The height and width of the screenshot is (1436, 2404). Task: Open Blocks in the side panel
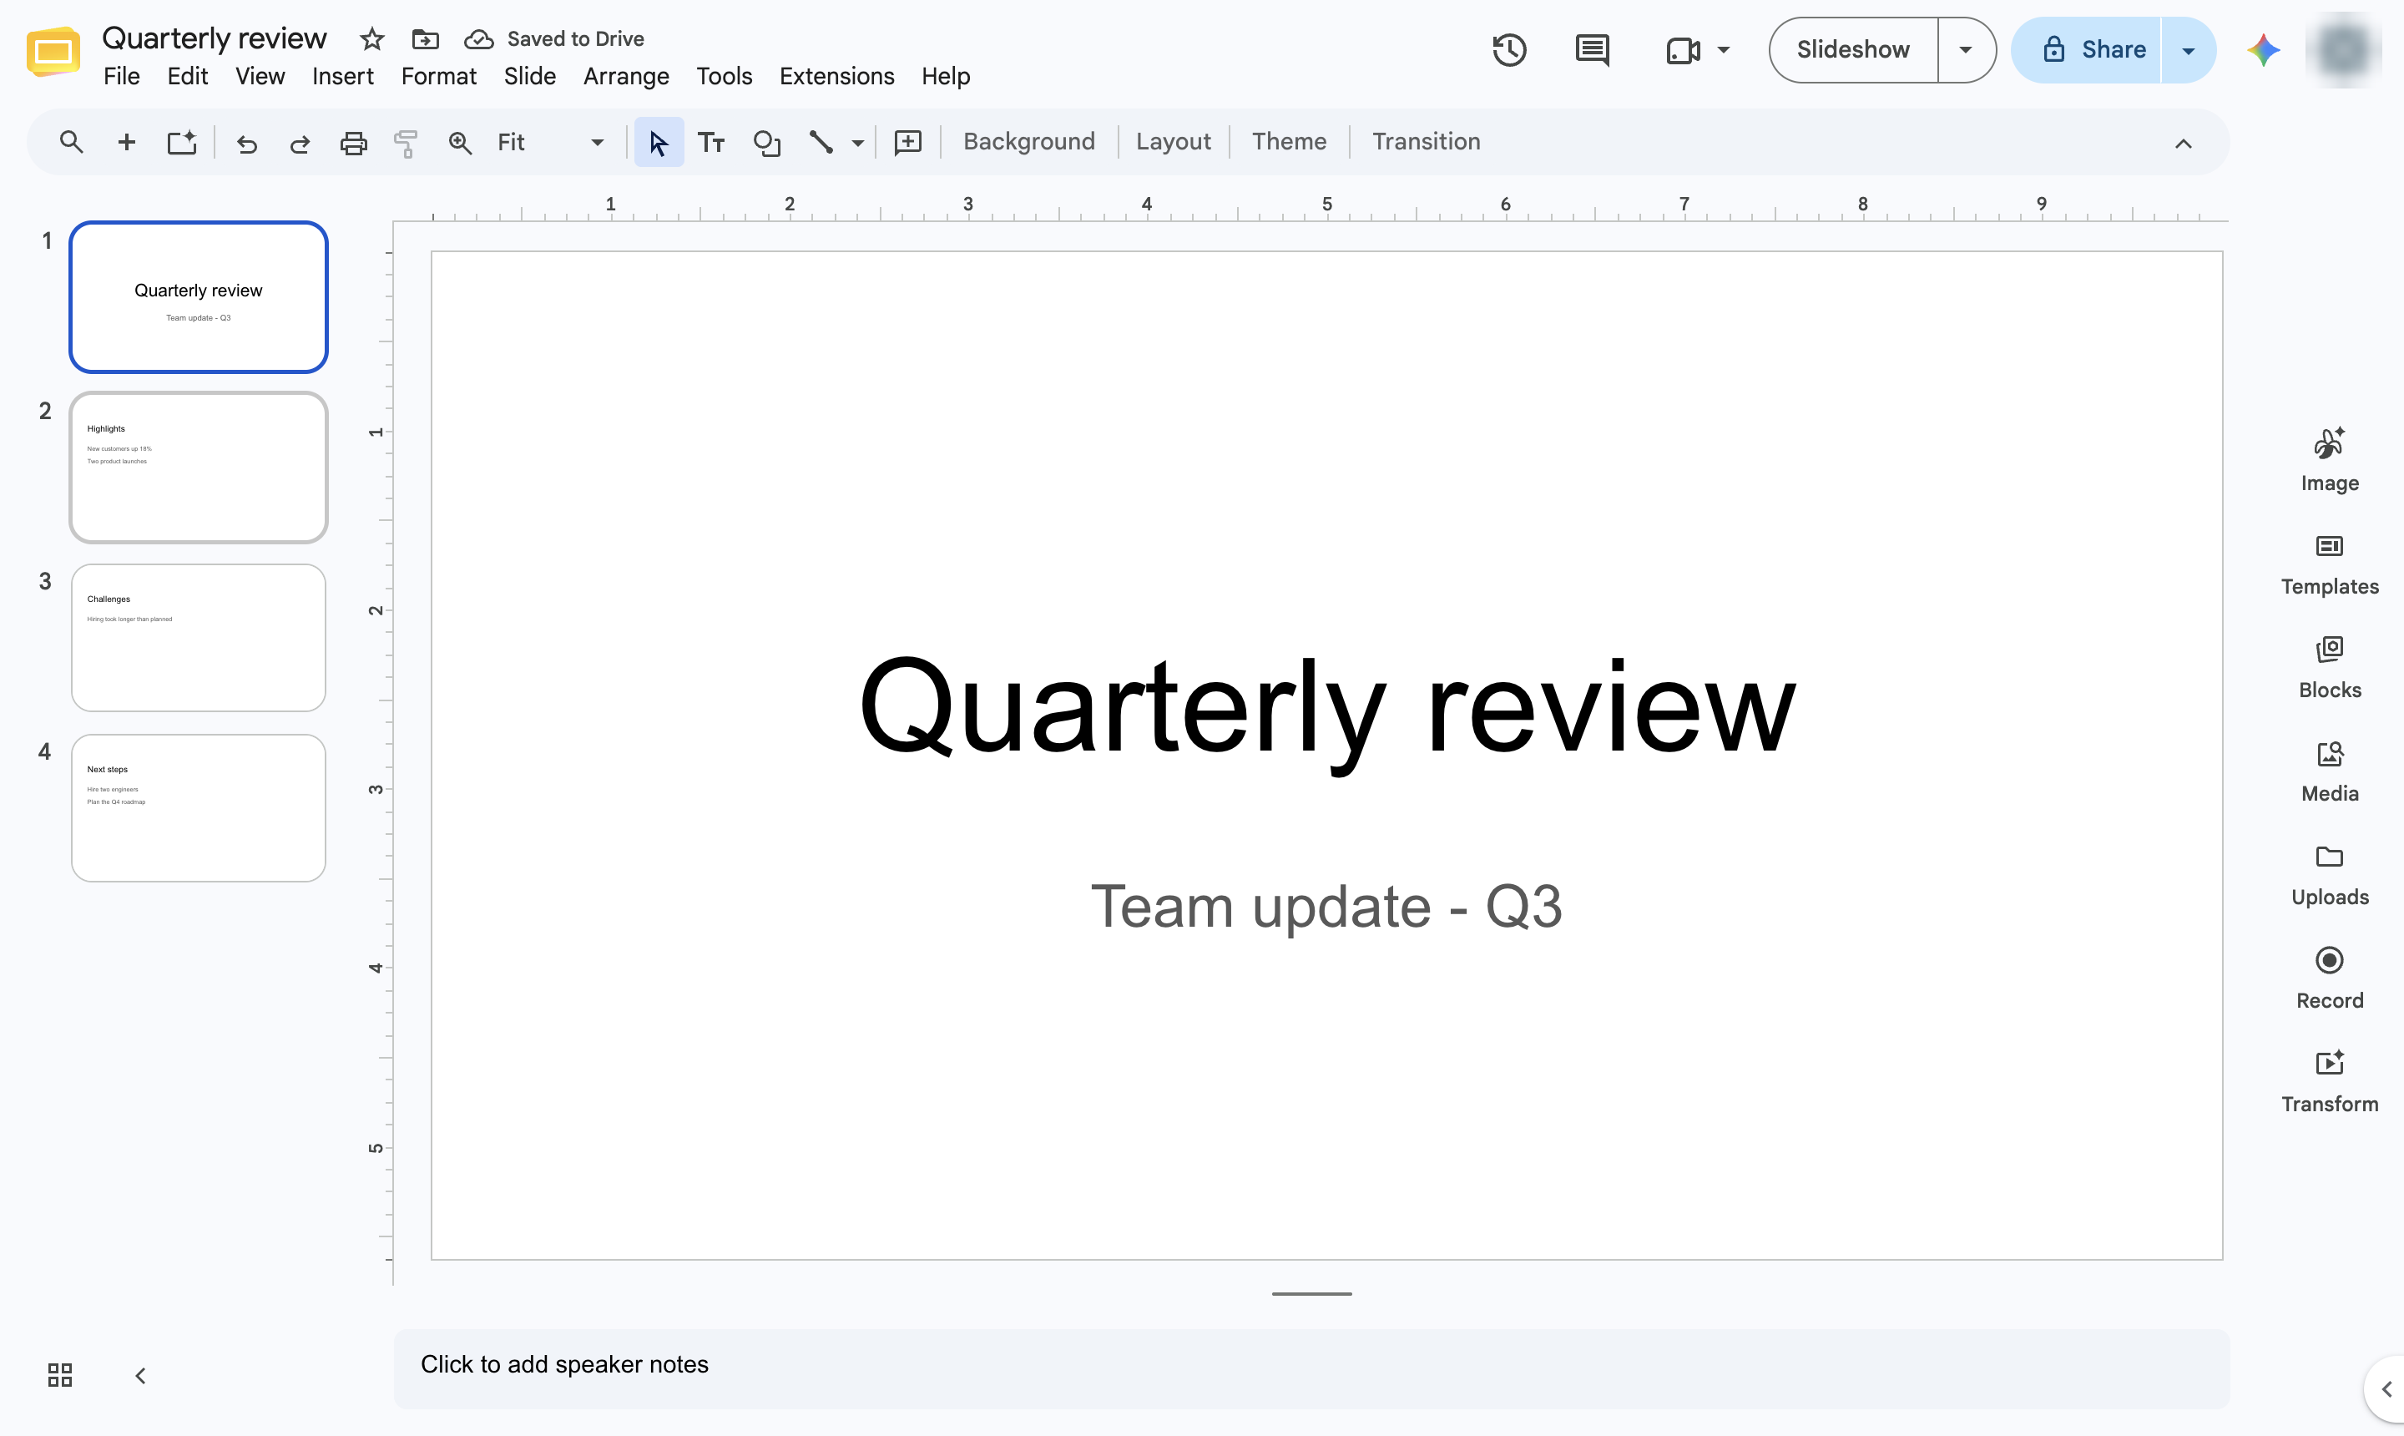tap(2330, 669)
